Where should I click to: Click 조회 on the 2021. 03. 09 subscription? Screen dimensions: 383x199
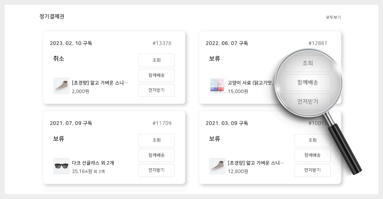[312, 140]
